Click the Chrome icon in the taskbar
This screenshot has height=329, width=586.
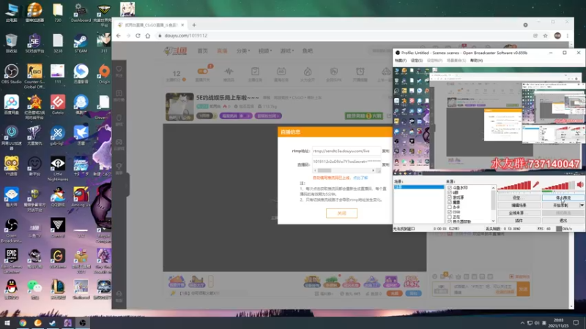23,322
